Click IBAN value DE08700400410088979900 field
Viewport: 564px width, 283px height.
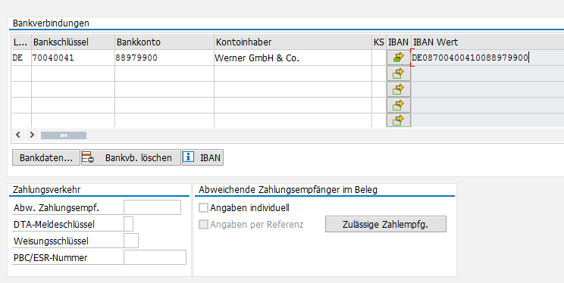[487, 58]
